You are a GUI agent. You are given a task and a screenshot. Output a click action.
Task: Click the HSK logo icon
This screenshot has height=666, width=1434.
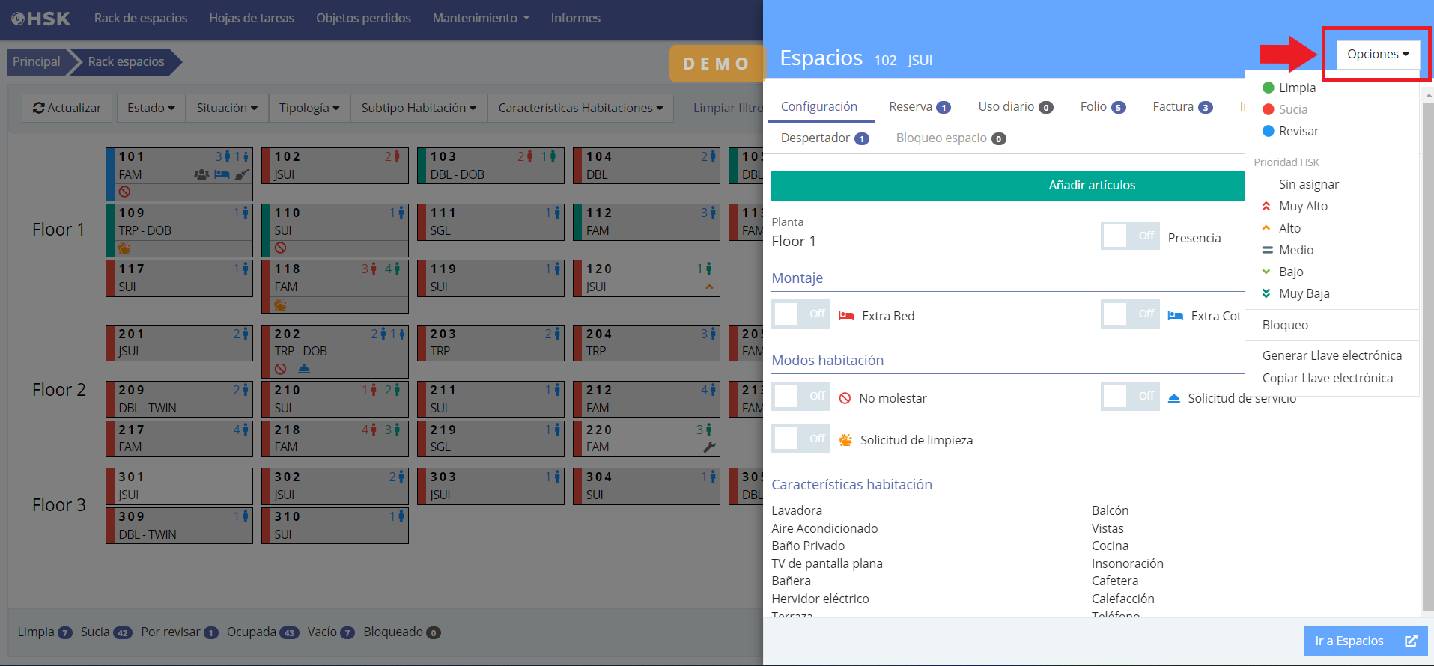(18, 19)
